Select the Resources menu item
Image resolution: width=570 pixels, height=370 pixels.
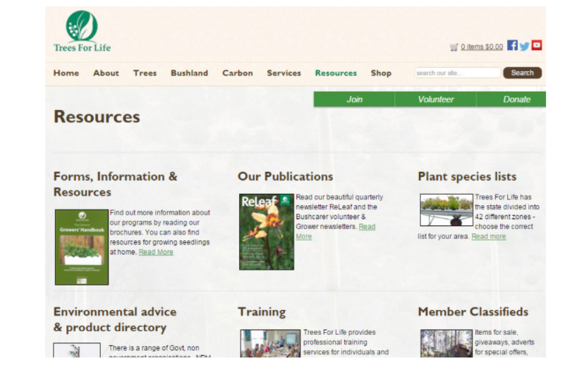(x=336, y=73)
